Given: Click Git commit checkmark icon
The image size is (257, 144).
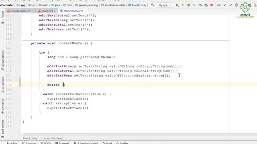Looking at the screenshot, I should (x=231, y=5).
